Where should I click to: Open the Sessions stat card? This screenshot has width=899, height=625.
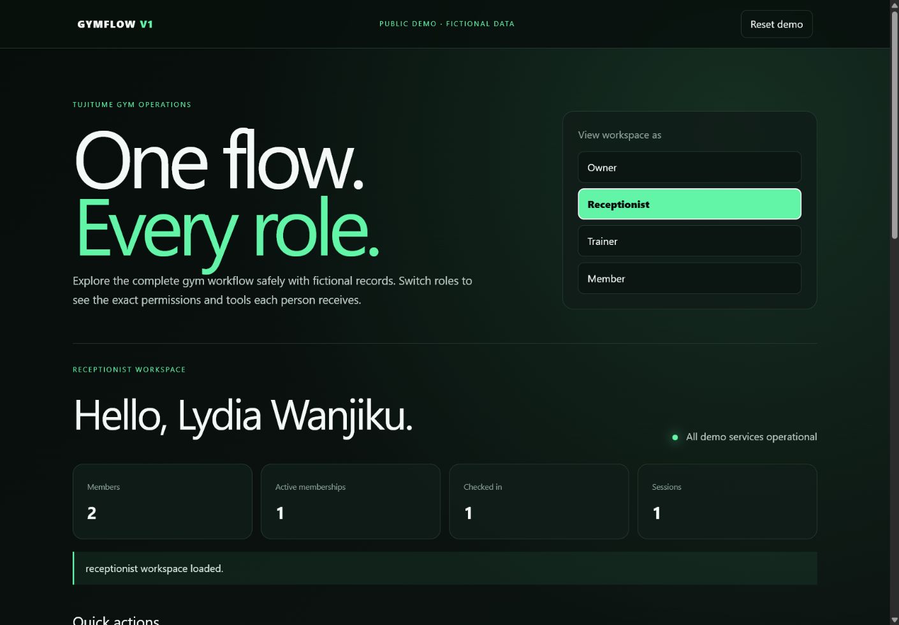[727, 501]
